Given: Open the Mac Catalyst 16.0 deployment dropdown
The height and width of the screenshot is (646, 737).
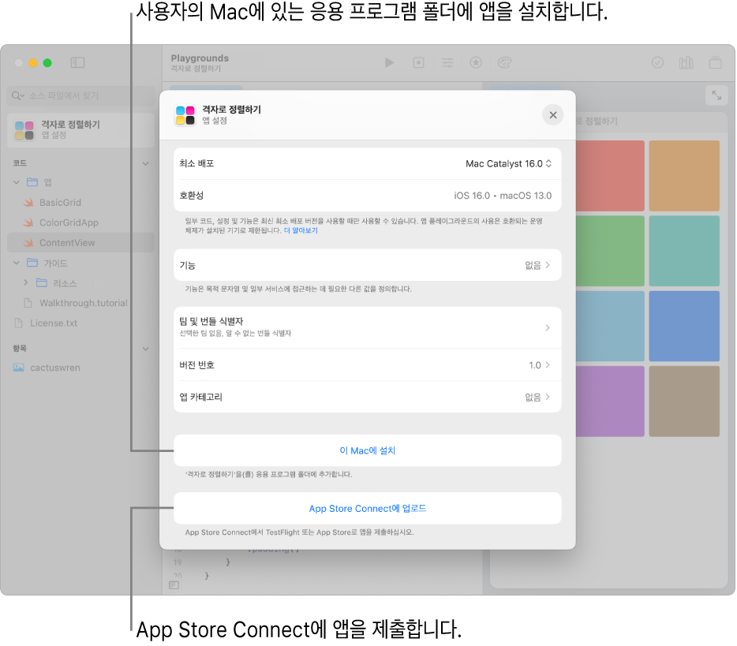Looking at the screenshot, I should 509,163.
